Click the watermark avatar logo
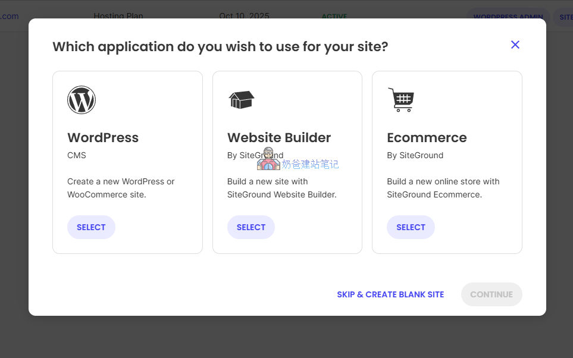 point(268,159)
